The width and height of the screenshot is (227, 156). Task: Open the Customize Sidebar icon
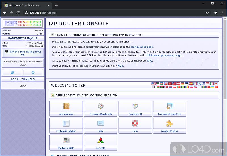(66, 123)
